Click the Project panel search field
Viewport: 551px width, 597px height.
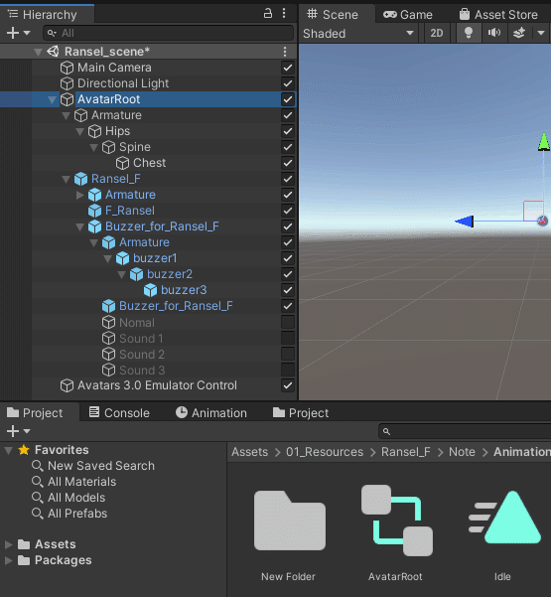465,431
